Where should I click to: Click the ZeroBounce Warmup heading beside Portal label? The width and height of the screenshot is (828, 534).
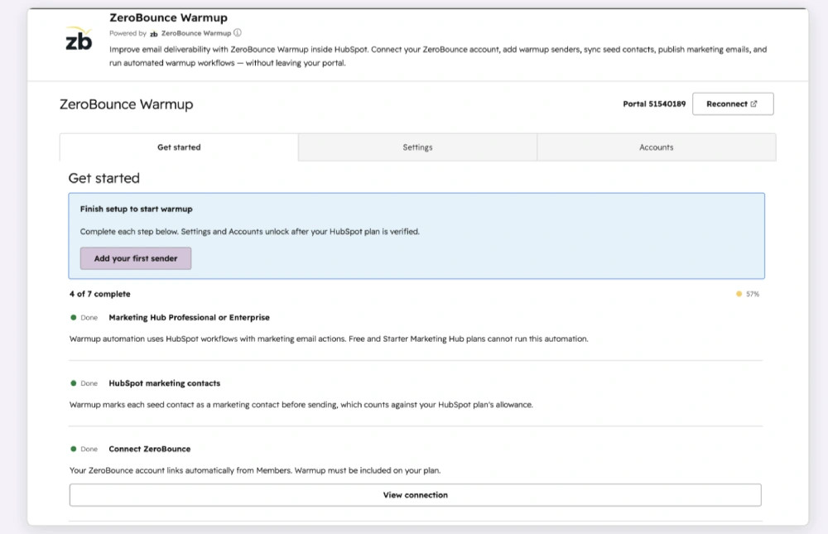tap(126, 104)
